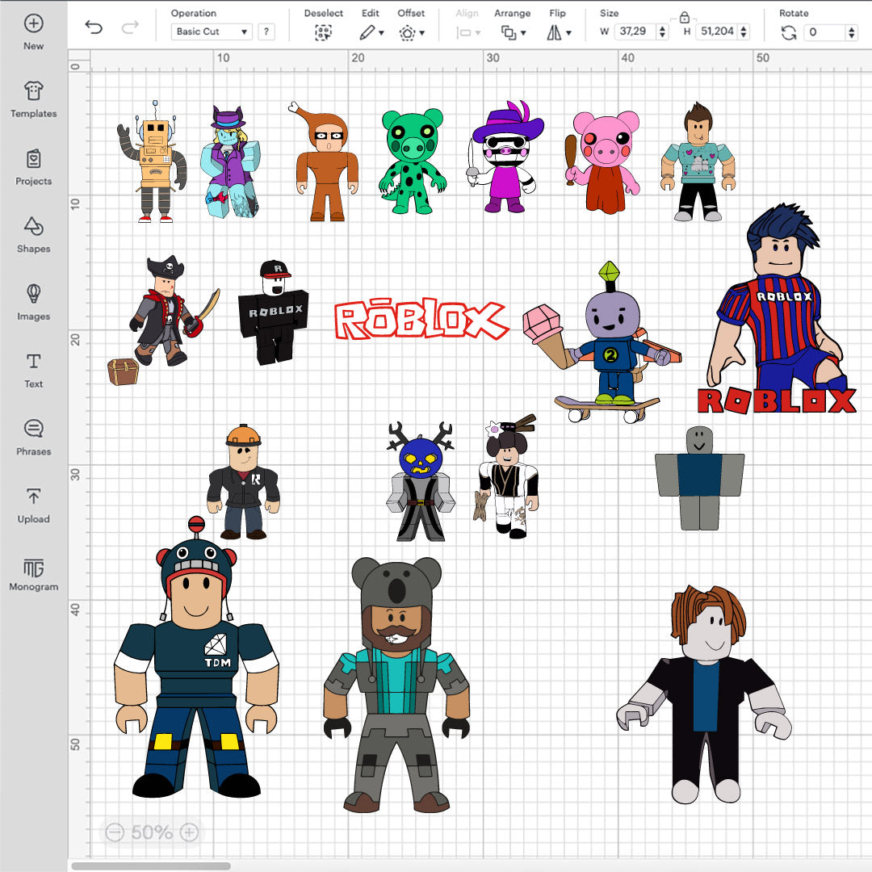The image size is (872, 872).
Task: Click the Rotate angle field
Action: [x=824, y=32]
